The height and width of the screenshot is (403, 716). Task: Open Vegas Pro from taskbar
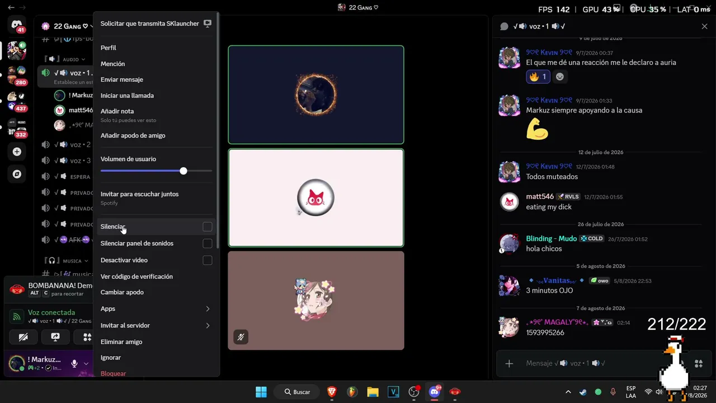393,392
